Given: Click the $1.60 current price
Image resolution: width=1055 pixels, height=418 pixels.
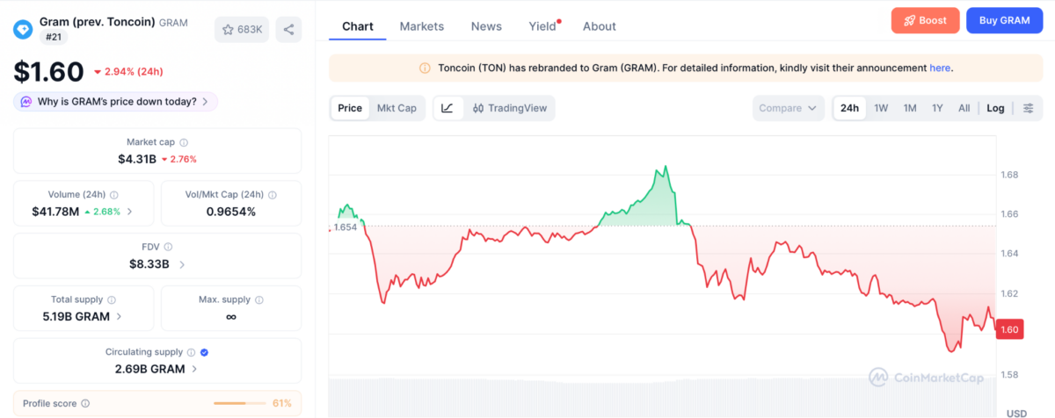Looking at the screenshot, I should coord(48,71).
